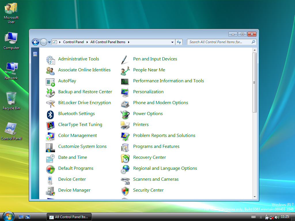This screenshot has width=295, height=221.
Task: Click the Control Panel sidebar icon
Action: (x=35, y=54)
